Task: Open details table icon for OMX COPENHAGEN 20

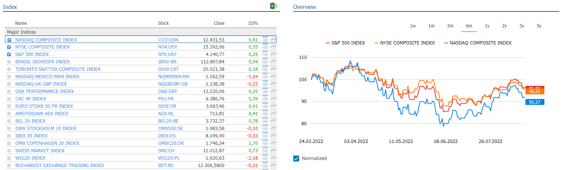Action: (265, 143)
